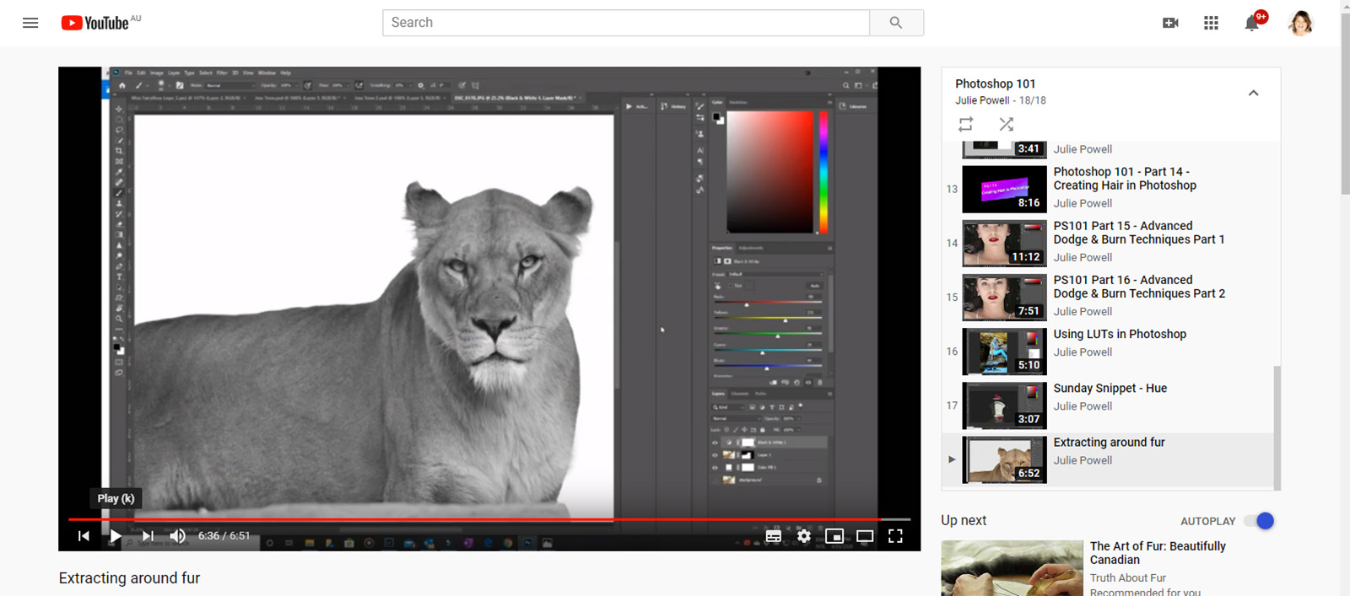Toggle subtitles on the video player

point(773,536)
